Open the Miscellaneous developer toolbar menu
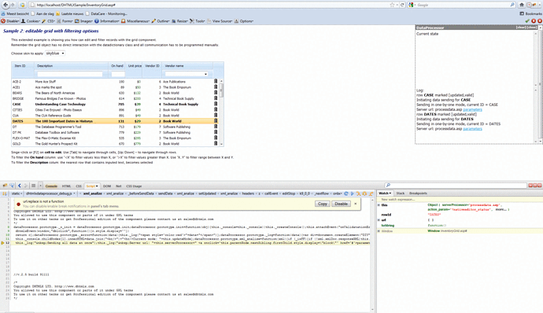The width and height of the screenshot is (543, 313). pyautogui.click(x=135, y=21)
